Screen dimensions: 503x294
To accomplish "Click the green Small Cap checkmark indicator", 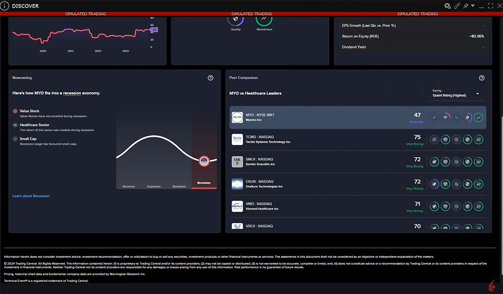I will pyautogui.click(x=15, y=139).
